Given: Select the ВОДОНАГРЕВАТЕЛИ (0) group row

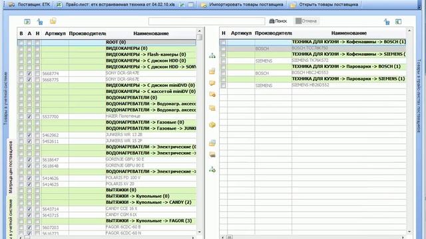Looking at the screenshot, I should (x=106, y=98).
